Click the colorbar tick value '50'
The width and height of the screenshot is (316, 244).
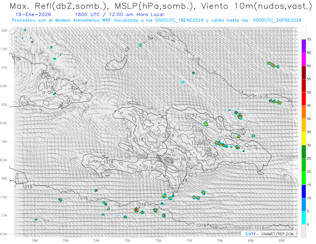pos(309,92)
